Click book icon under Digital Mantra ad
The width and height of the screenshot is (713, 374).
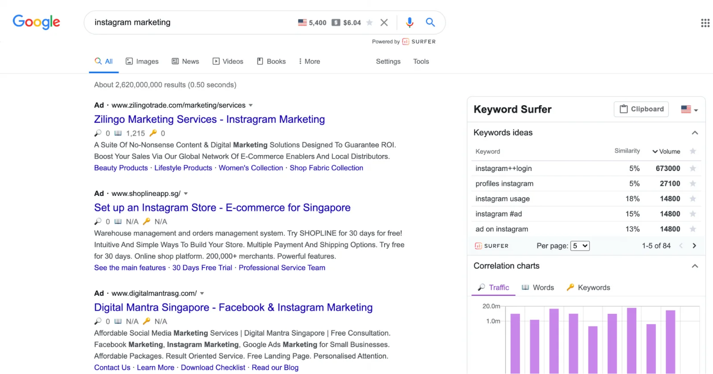(x=118, y=321)
